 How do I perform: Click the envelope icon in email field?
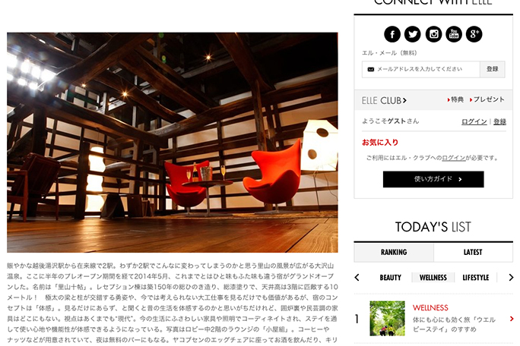[x=371, y=69]
